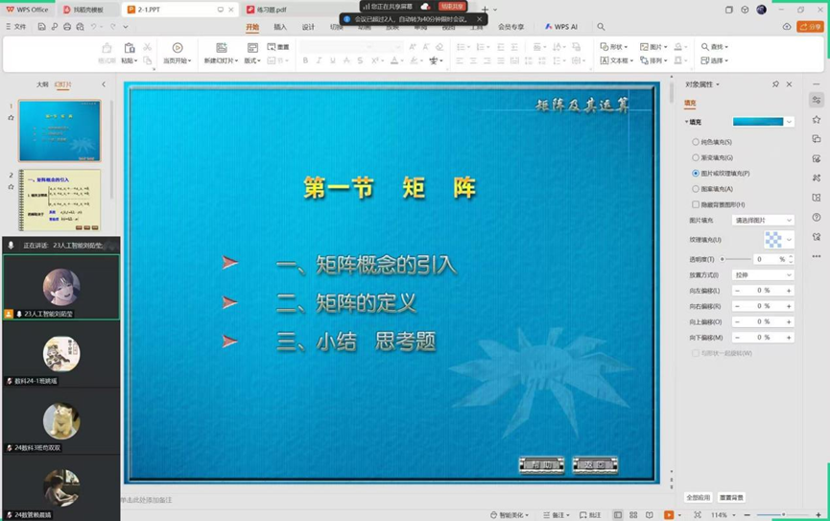Select gradient fill radio option
This screenshot has height=521, width=830.
tap(696, 157)
